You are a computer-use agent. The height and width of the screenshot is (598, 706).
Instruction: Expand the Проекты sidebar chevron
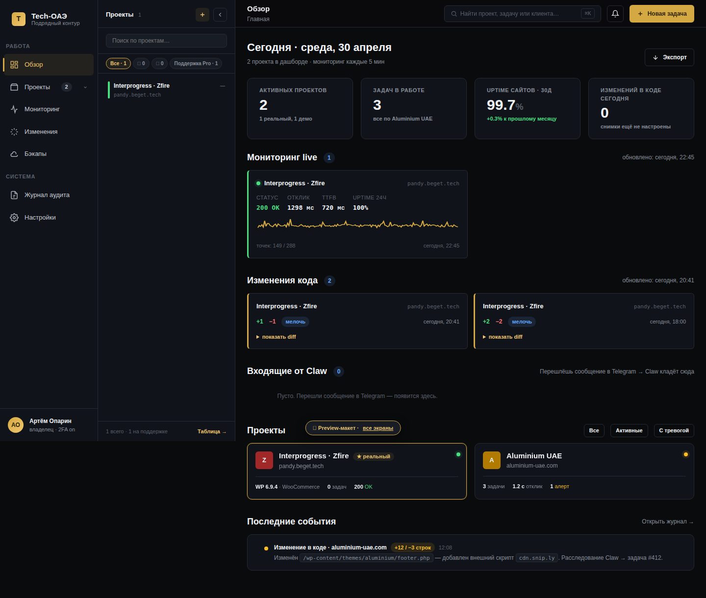[x=85, y=87]
